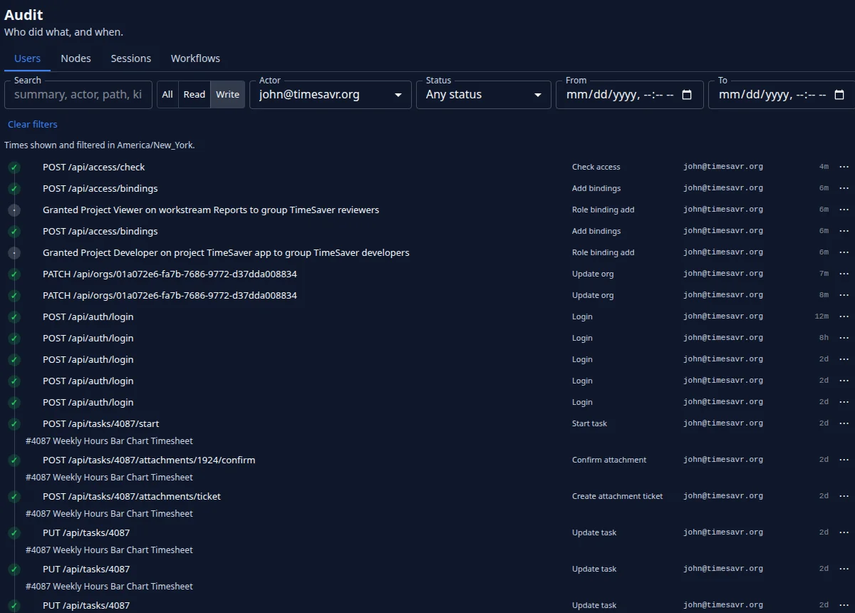855x613 pixels.
Task: Click the check icon on the Update org 7m row
Action: tap(14, 274)
